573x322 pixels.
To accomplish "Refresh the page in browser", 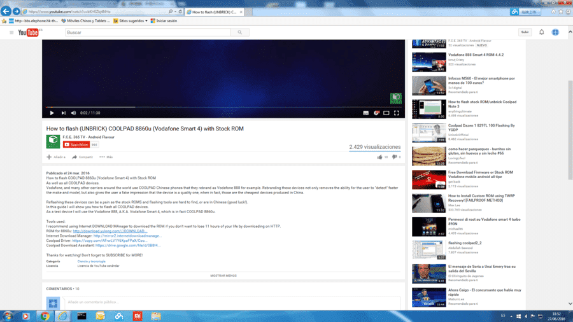I will point(180,11).
